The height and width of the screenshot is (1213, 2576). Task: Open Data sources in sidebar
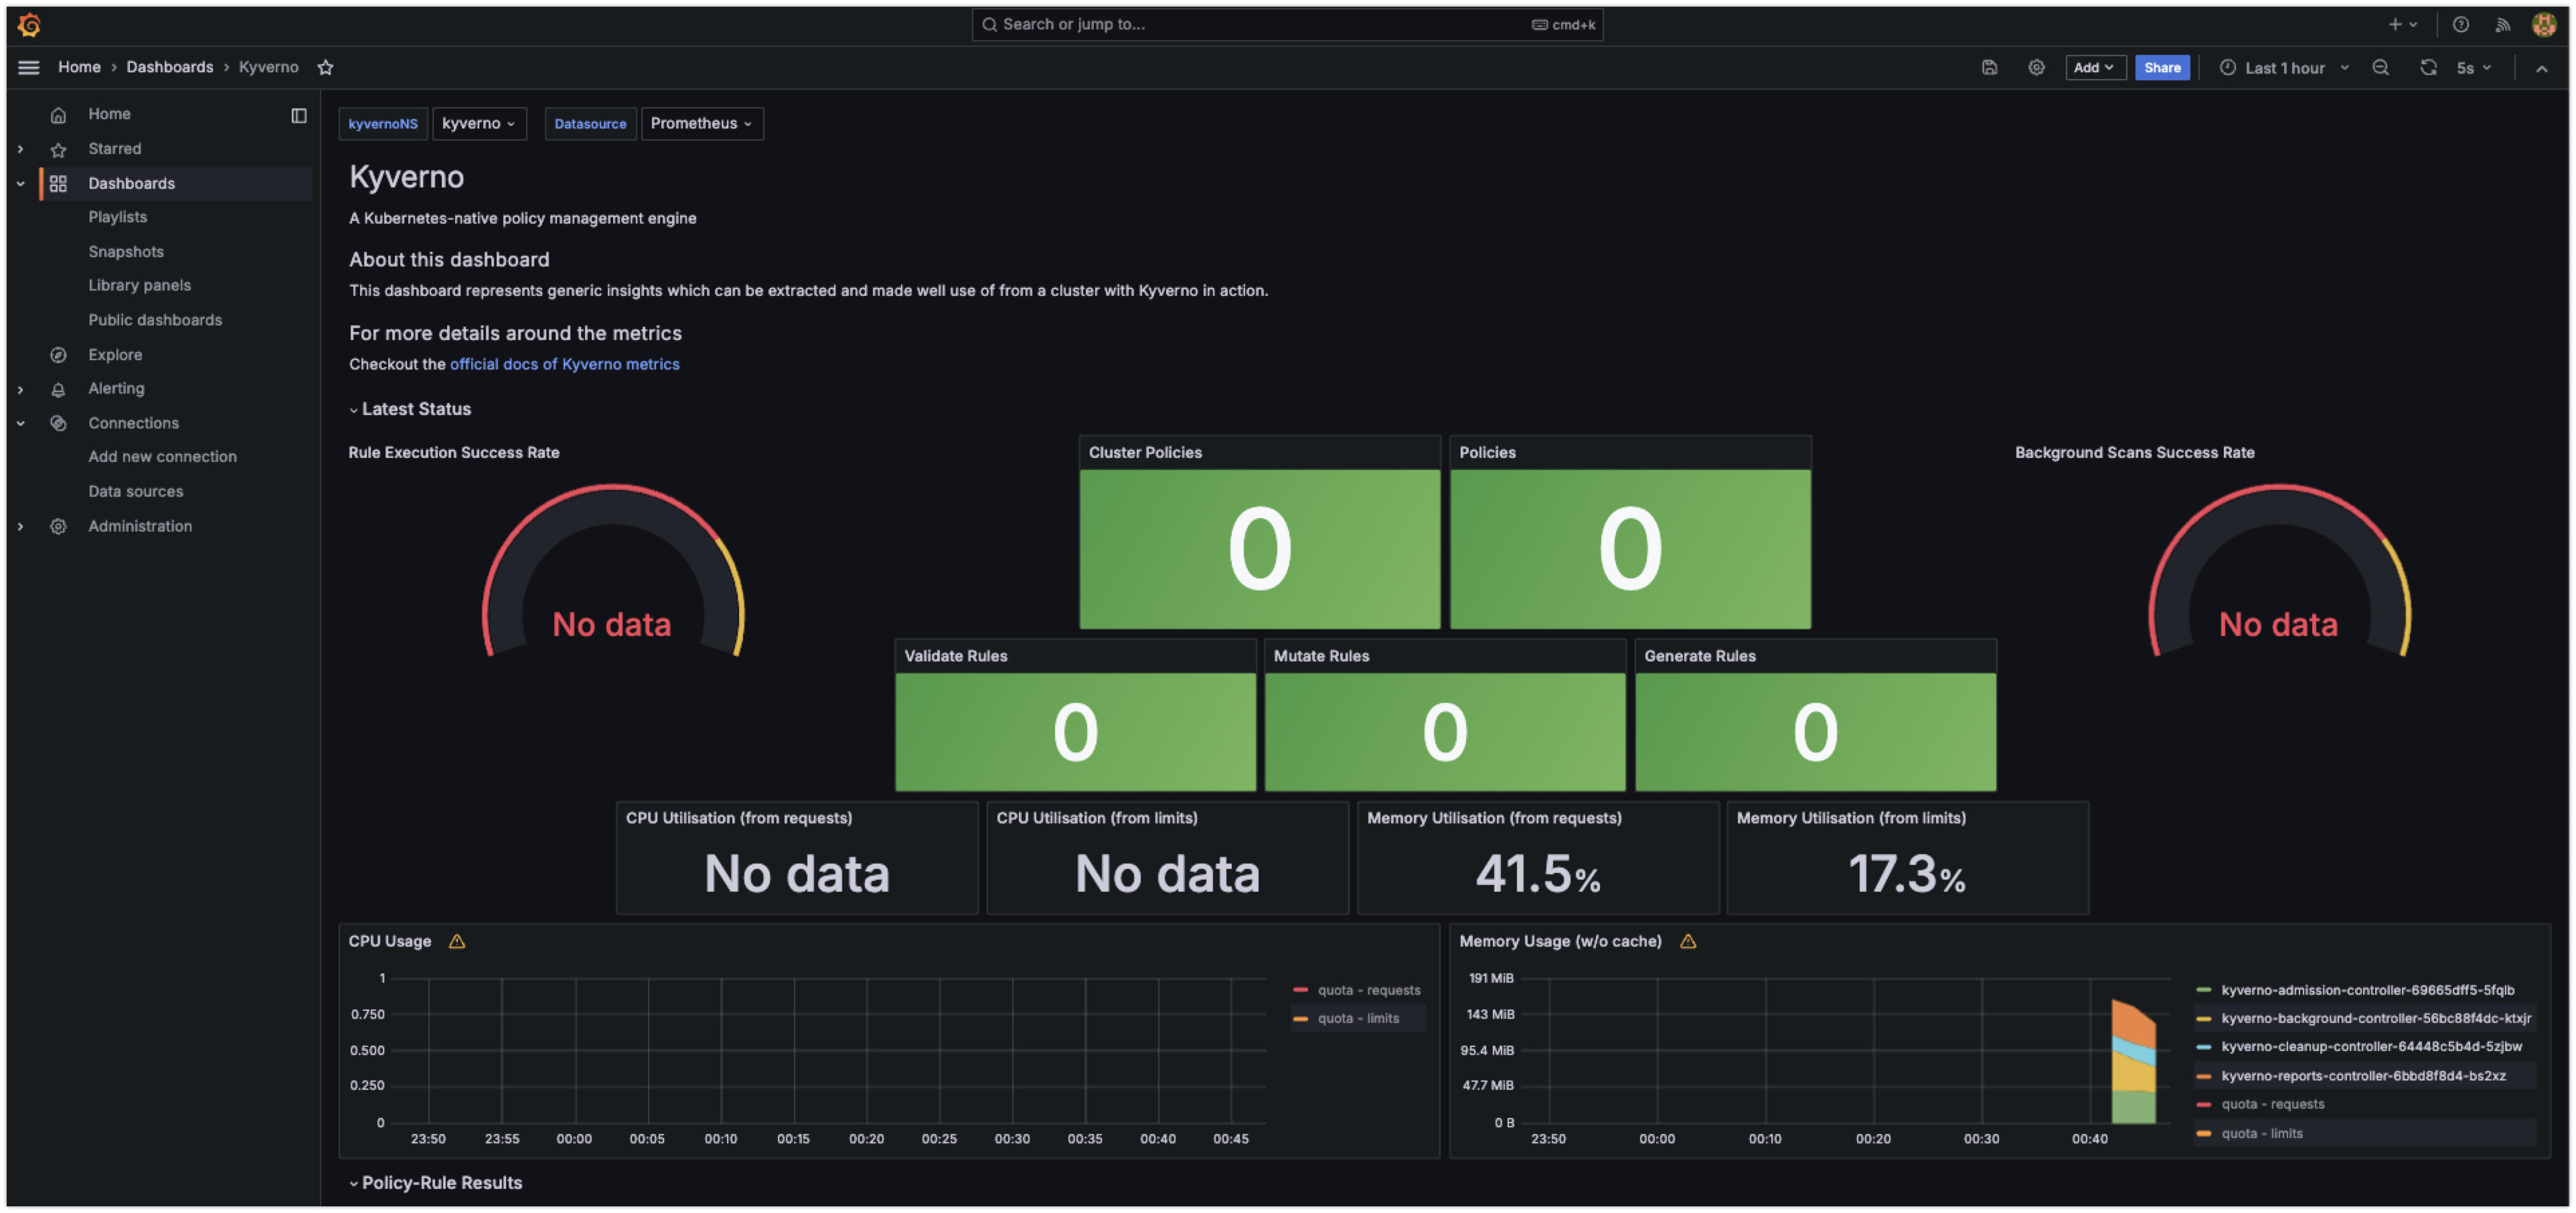[135, 491]
